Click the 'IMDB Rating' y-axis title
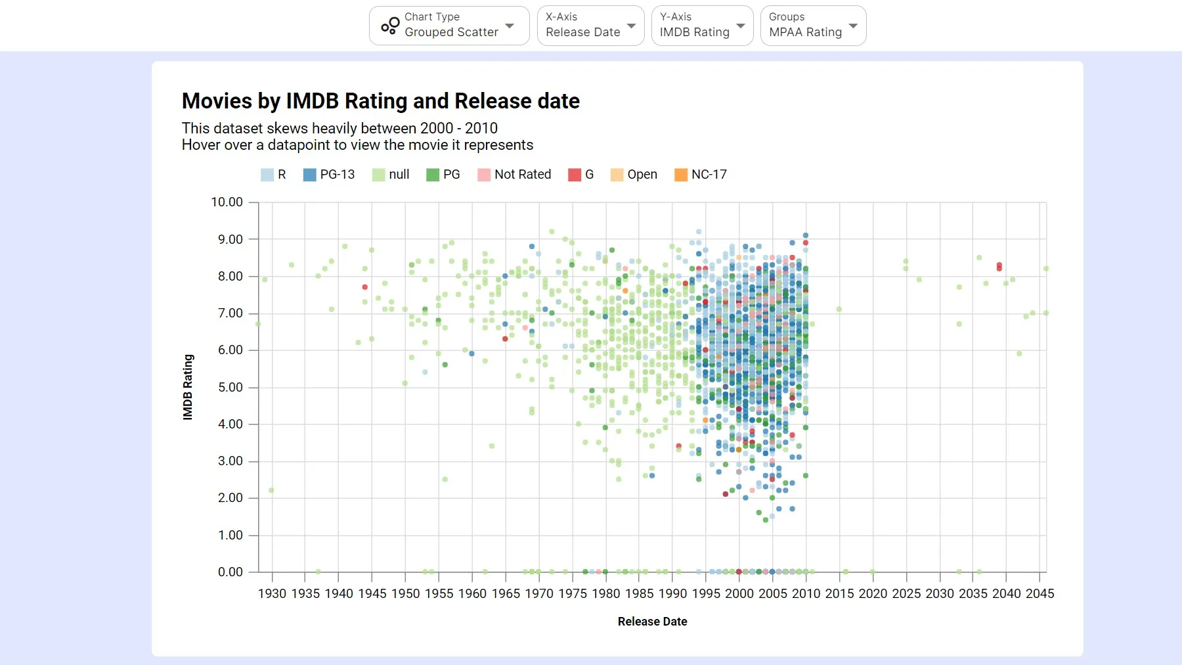 pyautogui.click(x=188, y=387)
